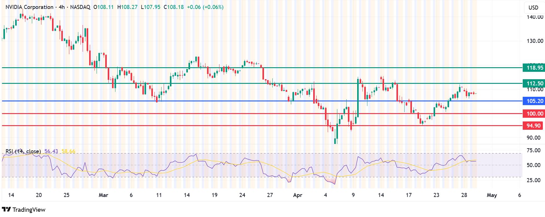Open RSI (14, close) indicator label
This screenshot has width=545, height=217.
[x=23, y=151]
